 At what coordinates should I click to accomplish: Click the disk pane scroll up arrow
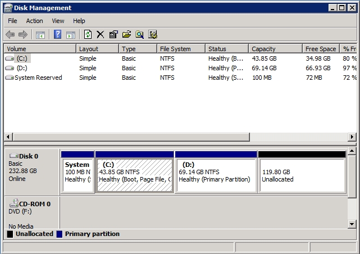(x=352, y=151)
